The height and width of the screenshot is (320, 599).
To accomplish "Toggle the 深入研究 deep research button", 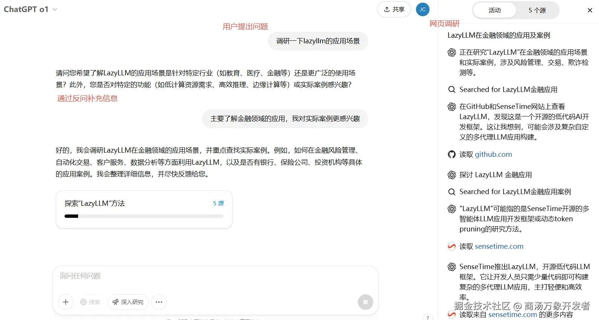I will tap(128, 302).
